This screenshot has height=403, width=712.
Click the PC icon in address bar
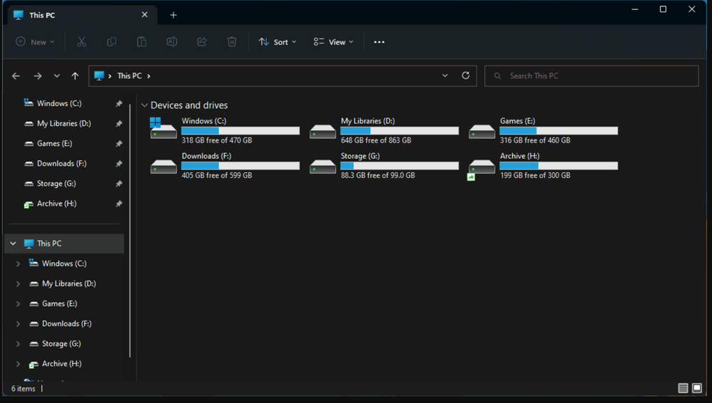tap(99, 75)
